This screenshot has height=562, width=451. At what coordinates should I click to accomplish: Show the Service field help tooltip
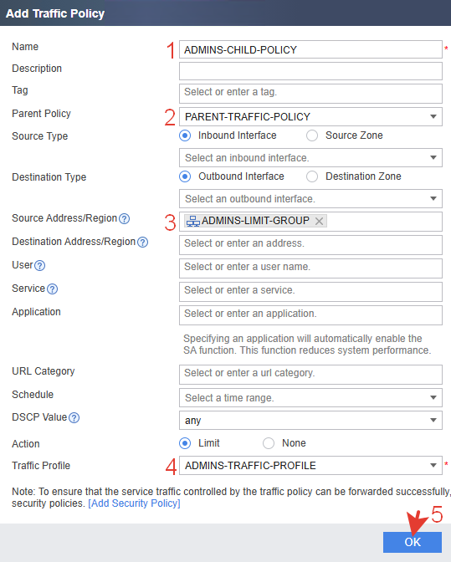tap(53, 289)
